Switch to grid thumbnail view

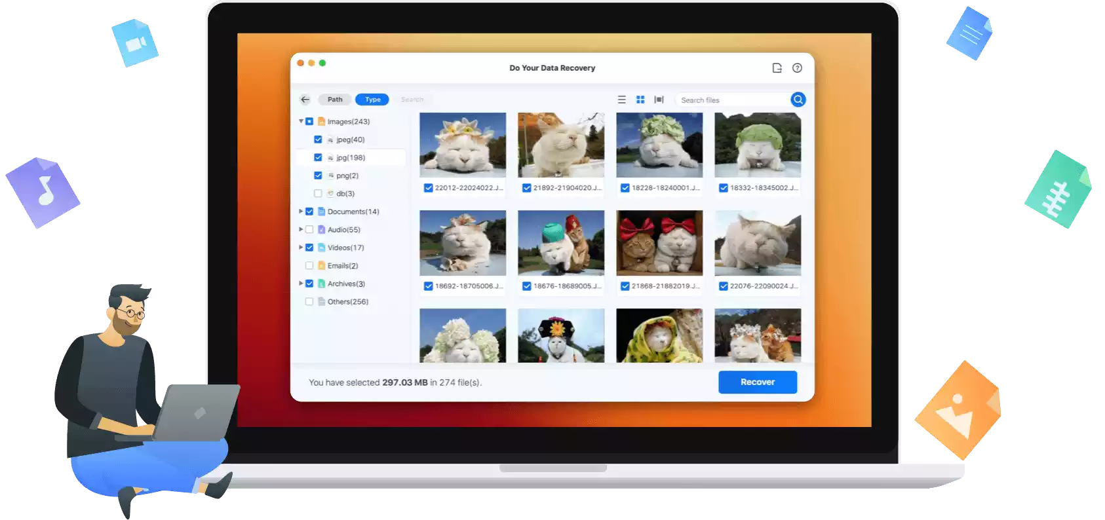[x=640, y=100]
